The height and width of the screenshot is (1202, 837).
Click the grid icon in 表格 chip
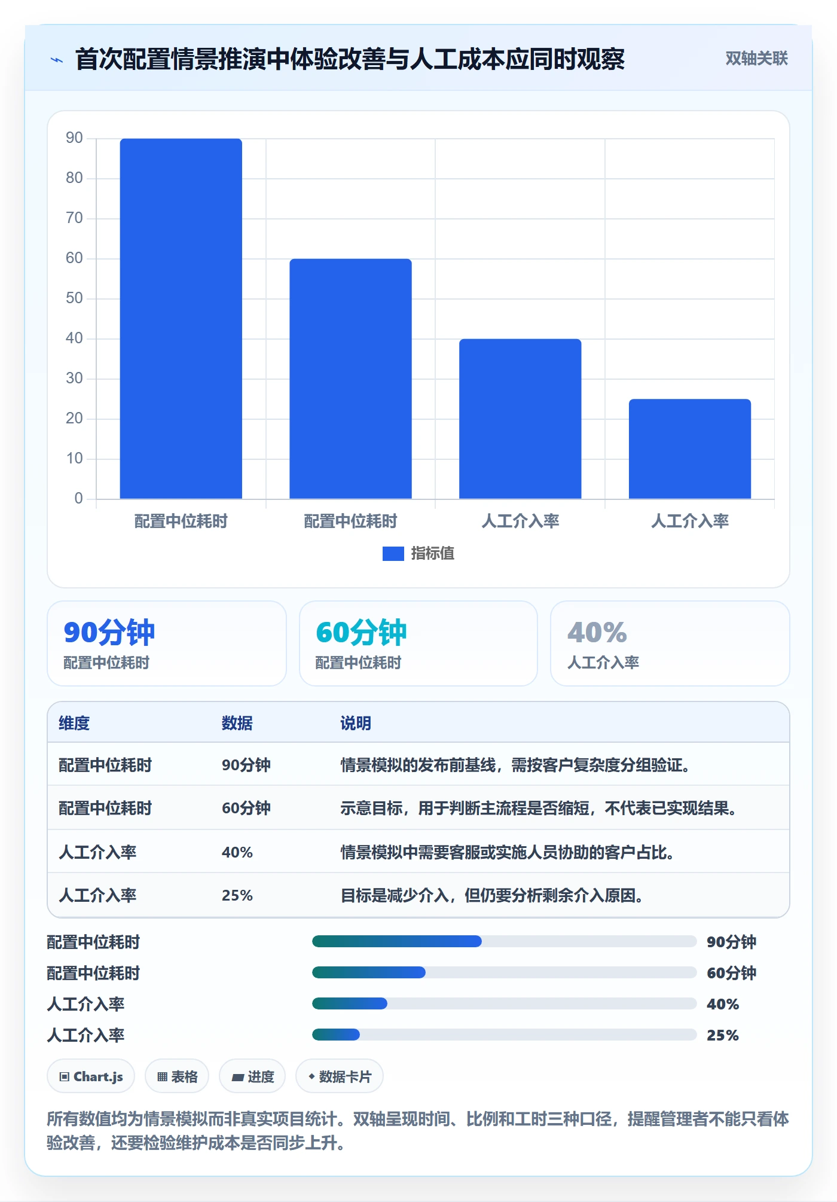pos(162,1077)
